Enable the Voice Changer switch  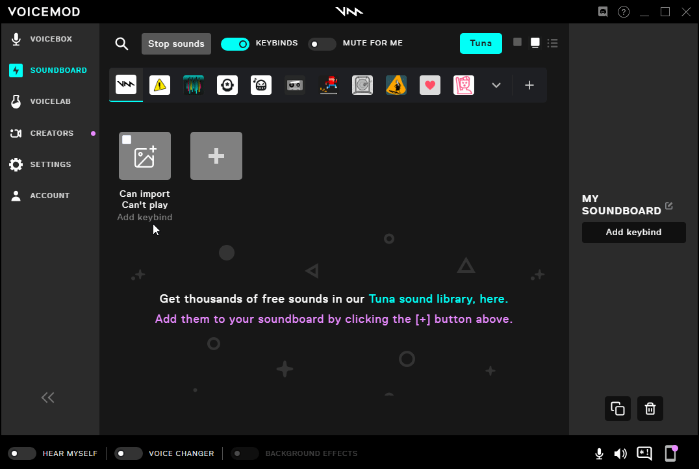click(x=128, y=453)
